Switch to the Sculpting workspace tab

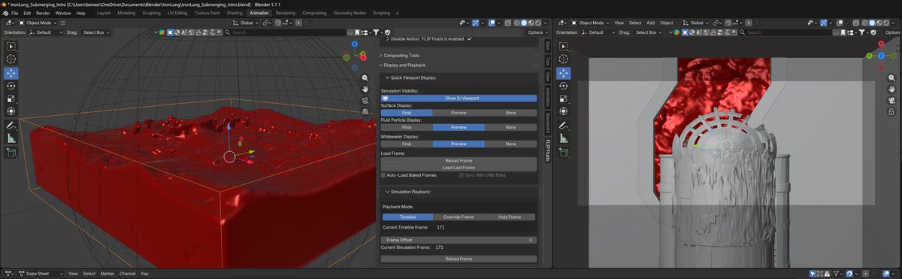(x=151, y=13)
